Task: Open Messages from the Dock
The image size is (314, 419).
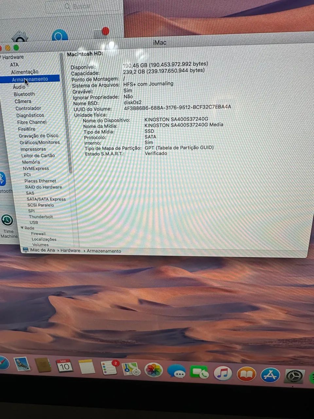Action: [x=176, y=372]
